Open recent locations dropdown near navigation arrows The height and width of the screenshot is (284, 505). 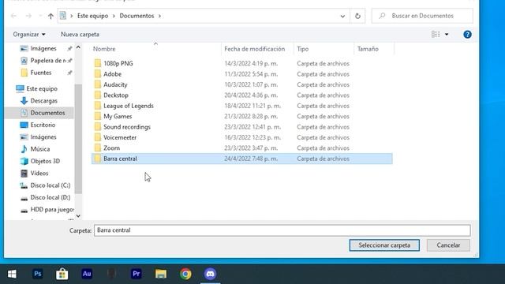click(40, 16)
